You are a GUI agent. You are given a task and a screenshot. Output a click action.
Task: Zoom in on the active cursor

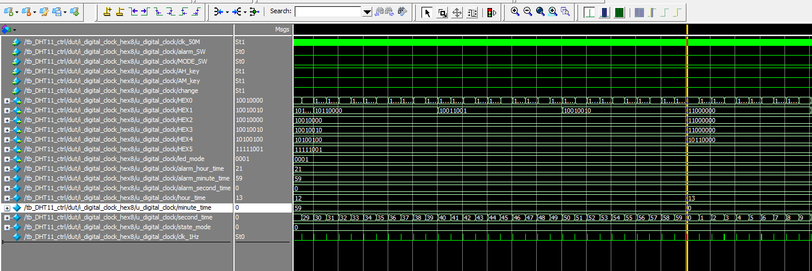[553, 11]
